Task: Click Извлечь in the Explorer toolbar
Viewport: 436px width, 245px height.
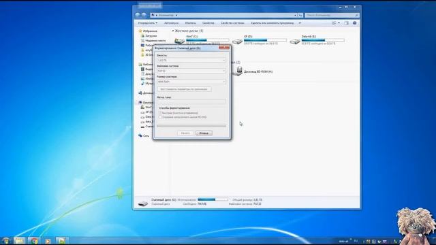Action: (x=191, y=23)
